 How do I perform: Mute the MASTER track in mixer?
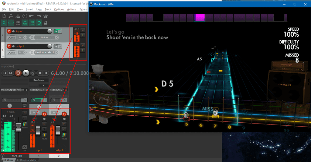pos(24,113)
